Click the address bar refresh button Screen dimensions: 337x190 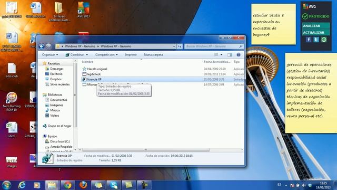coord(180,46)
